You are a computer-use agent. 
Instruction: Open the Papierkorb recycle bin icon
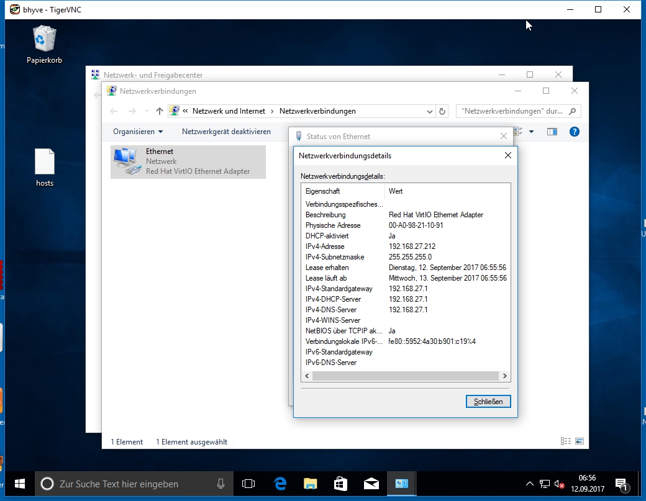tap(44, 40)
